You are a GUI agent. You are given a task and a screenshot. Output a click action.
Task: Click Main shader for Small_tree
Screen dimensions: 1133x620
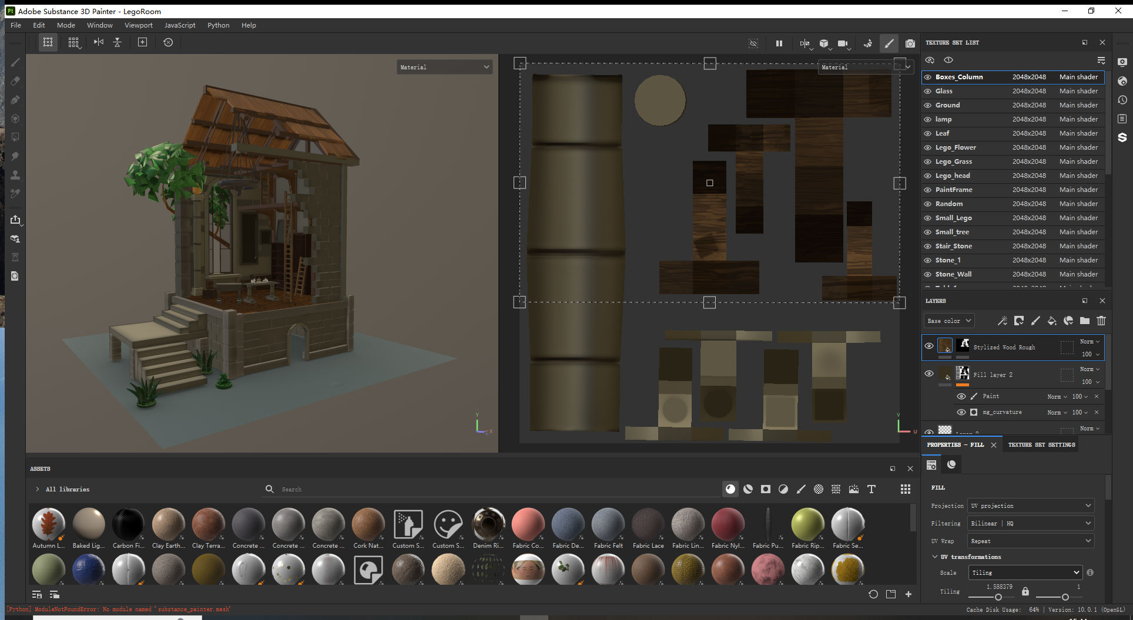point(1078,232)
